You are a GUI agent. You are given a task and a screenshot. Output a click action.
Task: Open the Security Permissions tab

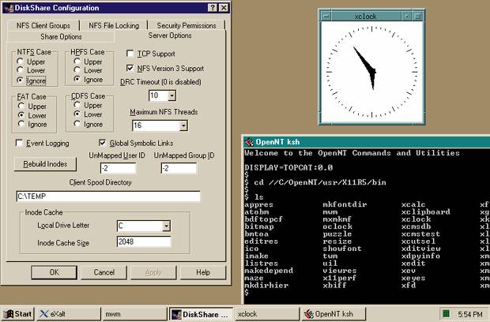(x=187, y=25)
